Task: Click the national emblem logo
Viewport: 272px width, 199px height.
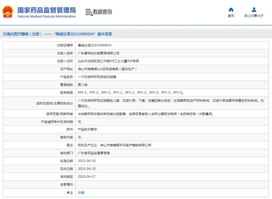Action: (x=8, y=12)
